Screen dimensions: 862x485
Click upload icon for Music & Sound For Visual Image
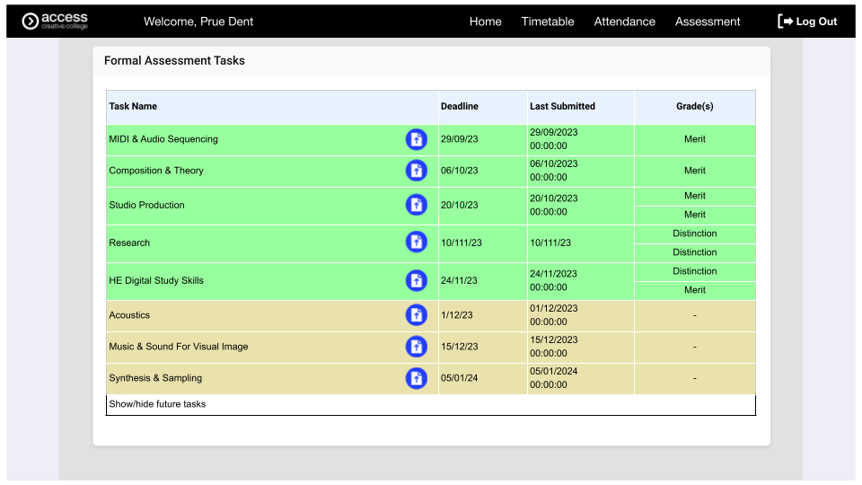pos(416,347)
